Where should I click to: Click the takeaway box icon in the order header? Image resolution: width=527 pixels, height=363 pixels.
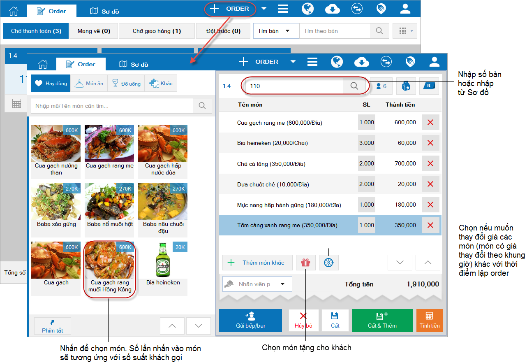(406, 86)
